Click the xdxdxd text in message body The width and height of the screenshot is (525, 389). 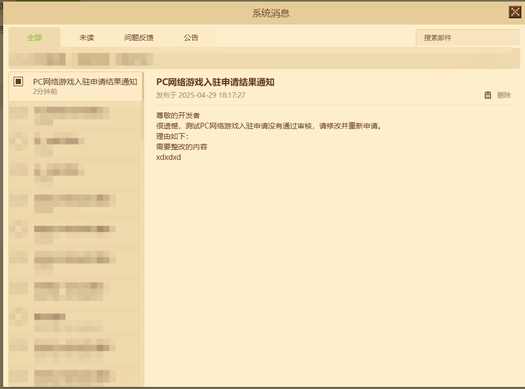pos(168,157)
